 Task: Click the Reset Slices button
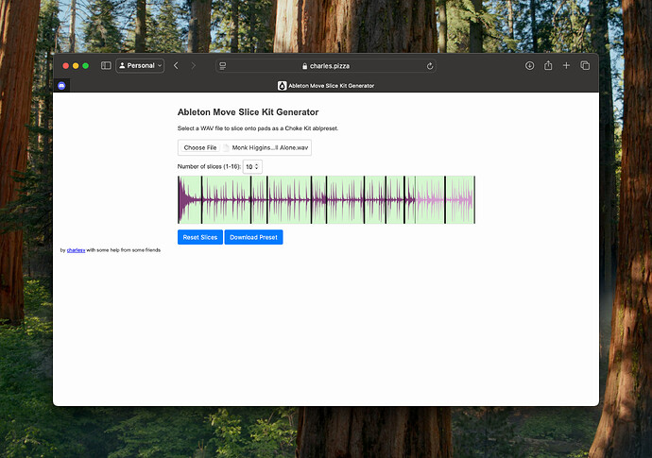click(200, 237)
